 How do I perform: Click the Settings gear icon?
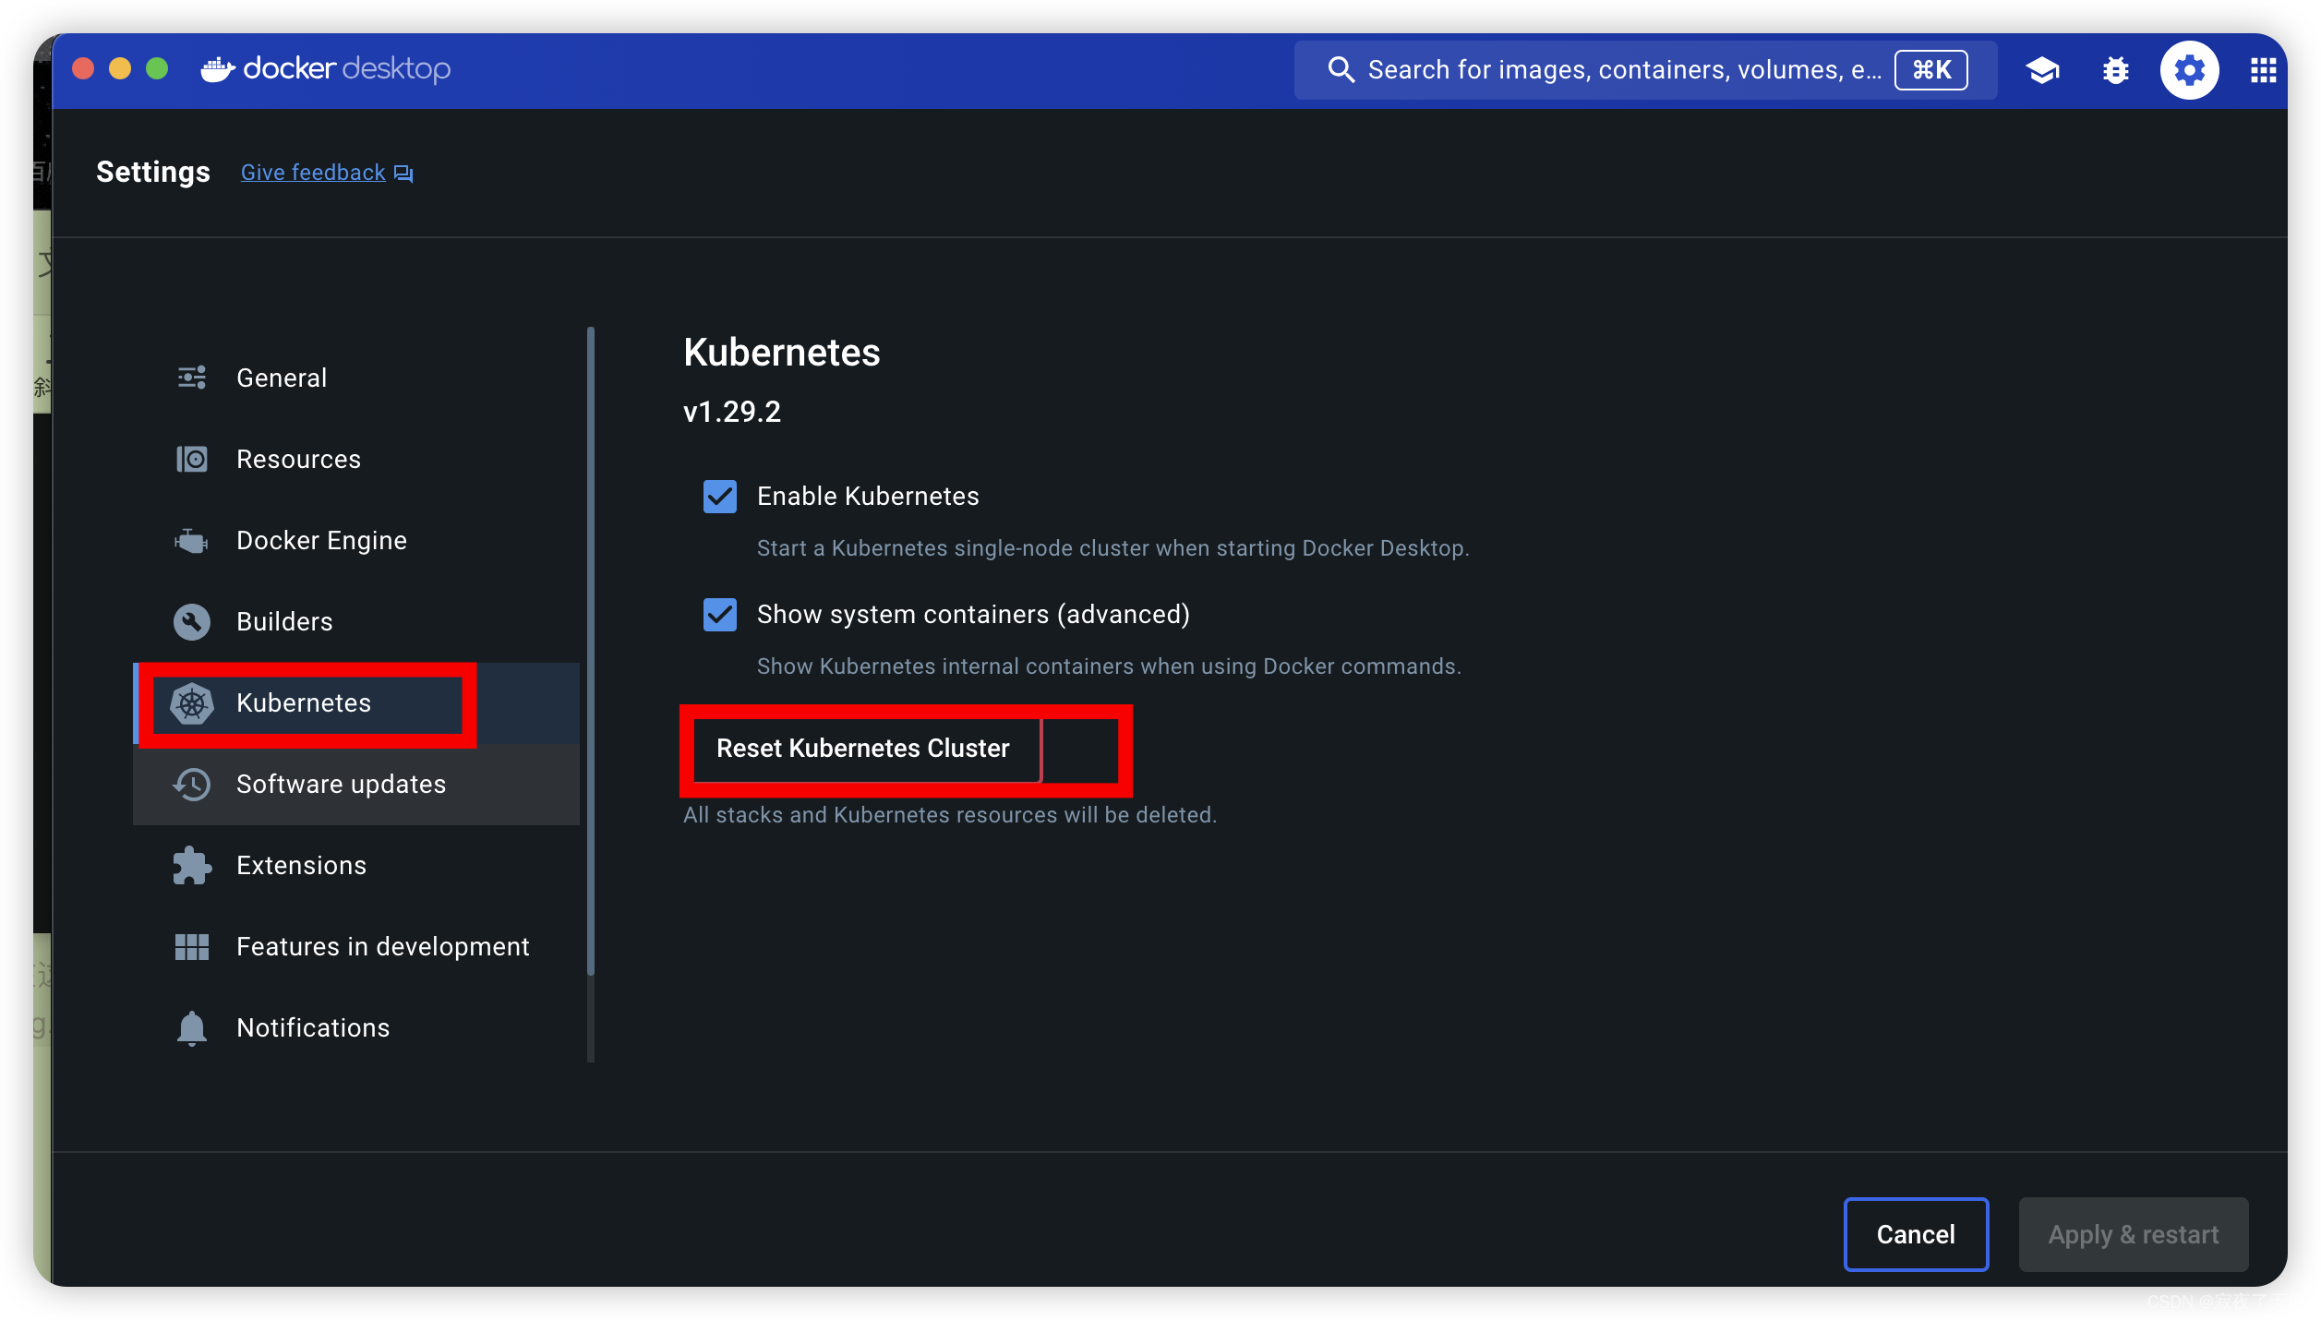click(2189, 70)
